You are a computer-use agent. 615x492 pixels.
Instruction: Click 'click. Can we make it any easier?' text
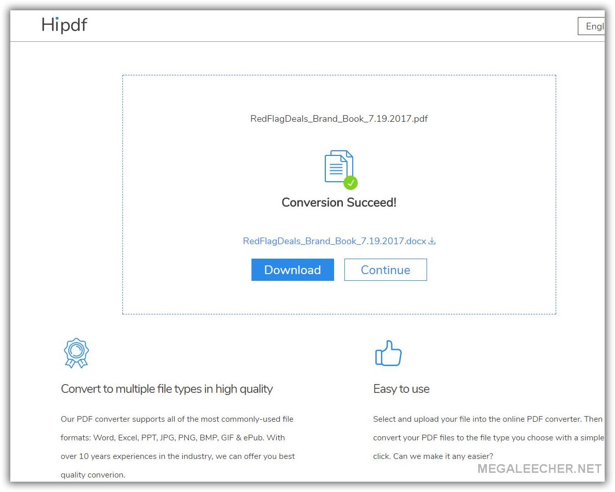tap(433, 456)
